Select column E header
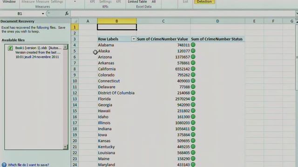 coord(254,21)
